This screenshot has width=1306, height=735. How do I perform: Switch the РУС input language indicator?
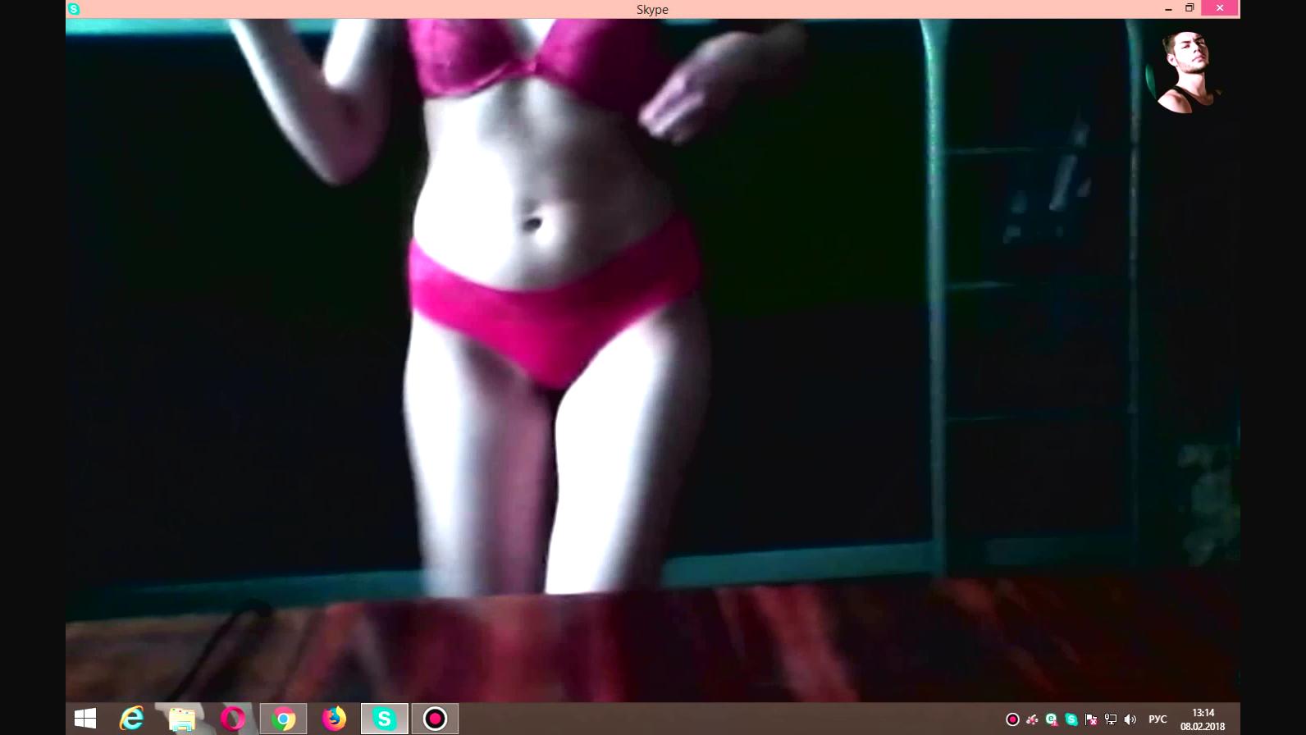[1158, 719]
